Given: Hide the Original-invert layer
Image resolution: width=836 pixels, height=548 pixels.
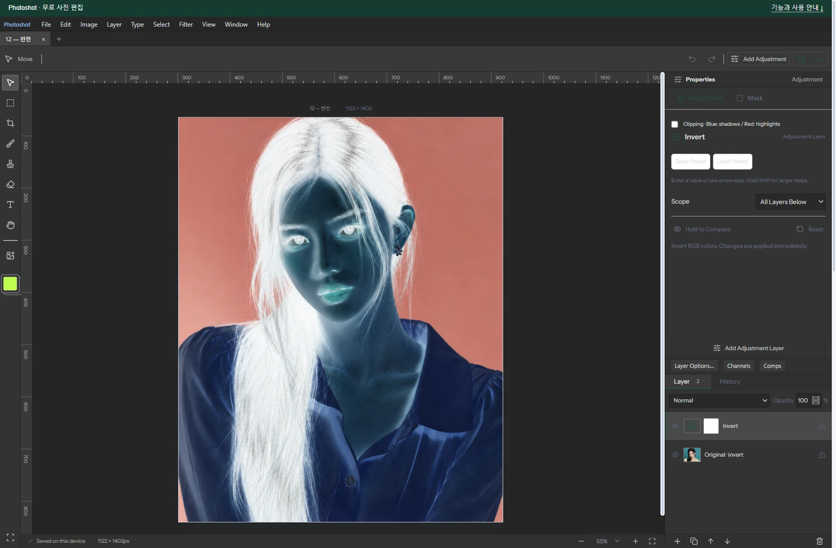Looking at the screenshot, I should [x=675, y=455].
